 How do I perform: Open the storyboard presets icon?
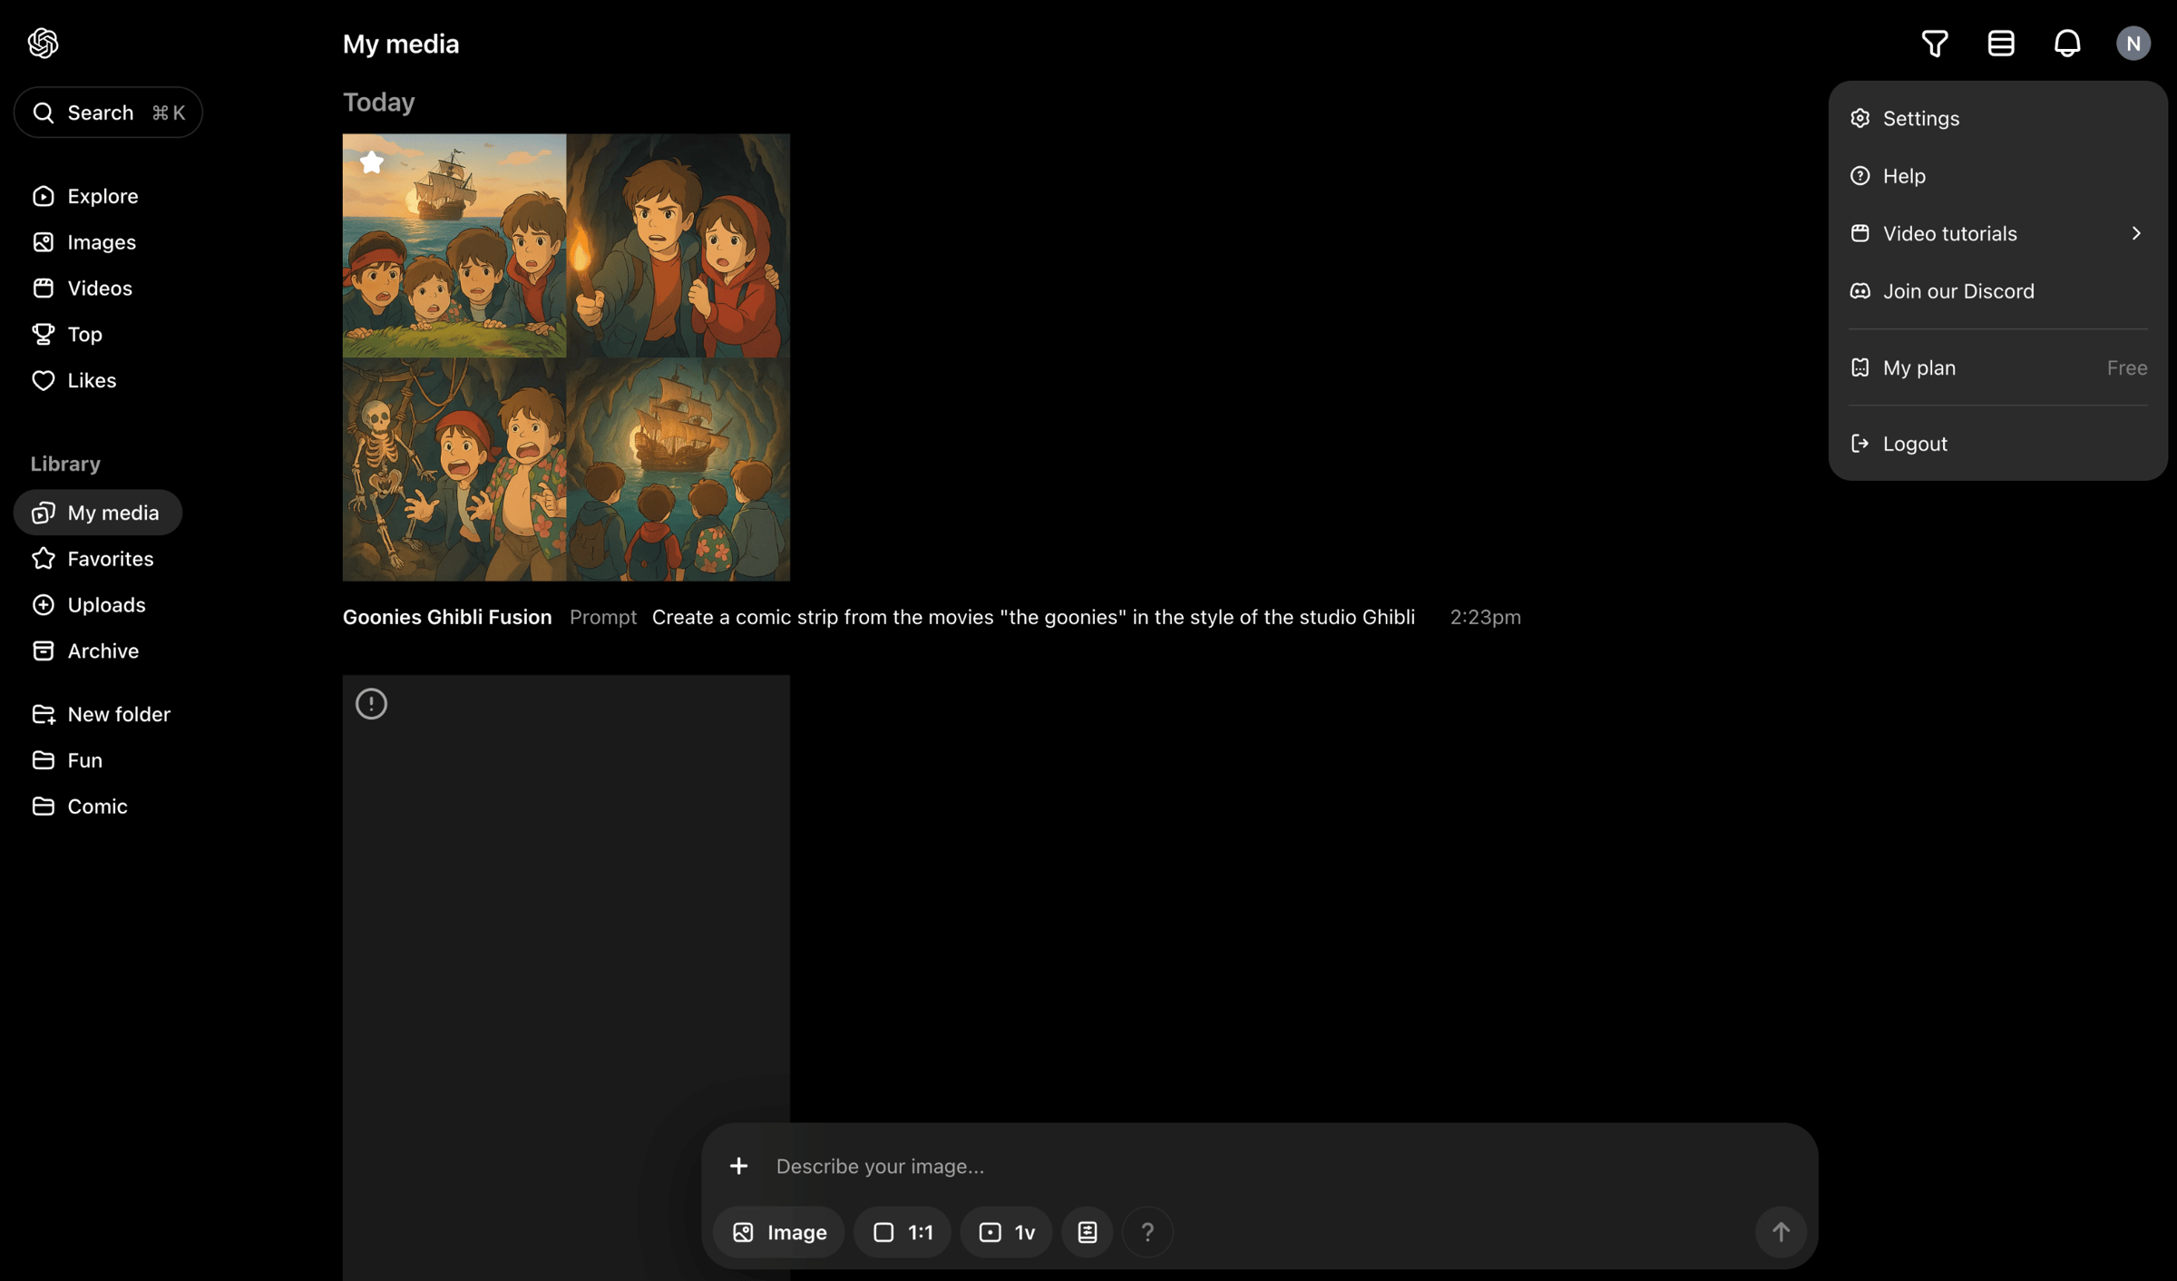1088,1232
